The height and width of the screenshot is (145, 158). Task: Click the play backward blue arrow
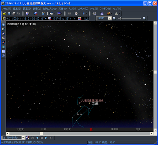tap(37, 138)
